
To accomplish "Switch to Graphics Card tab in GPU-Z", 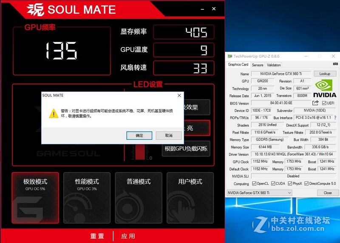I will tap(238, 65).
